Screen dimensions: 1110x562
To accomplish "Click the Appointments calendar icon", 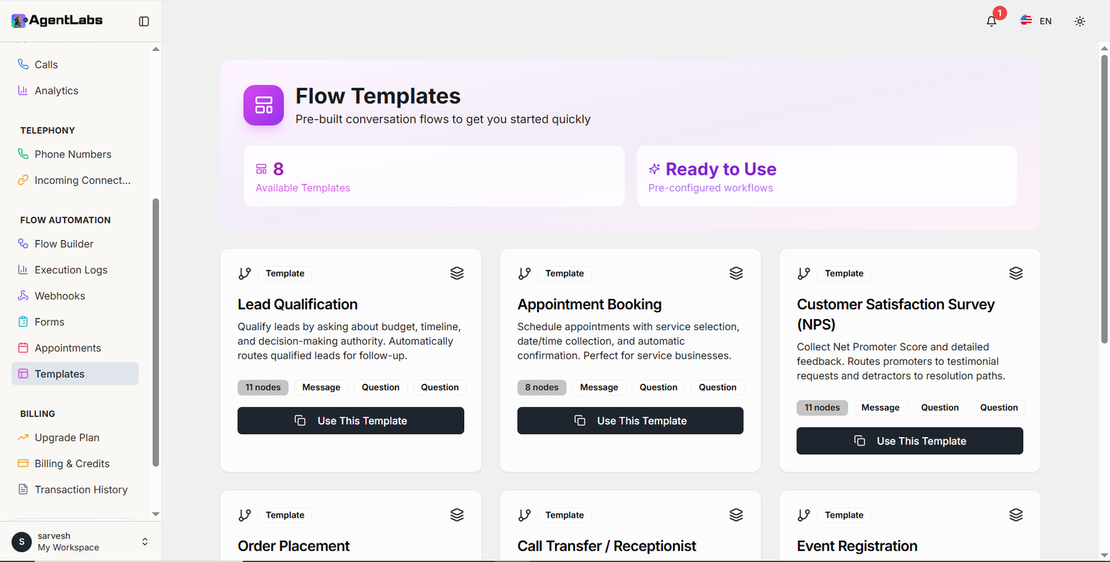I will click(x=23, y=348).
